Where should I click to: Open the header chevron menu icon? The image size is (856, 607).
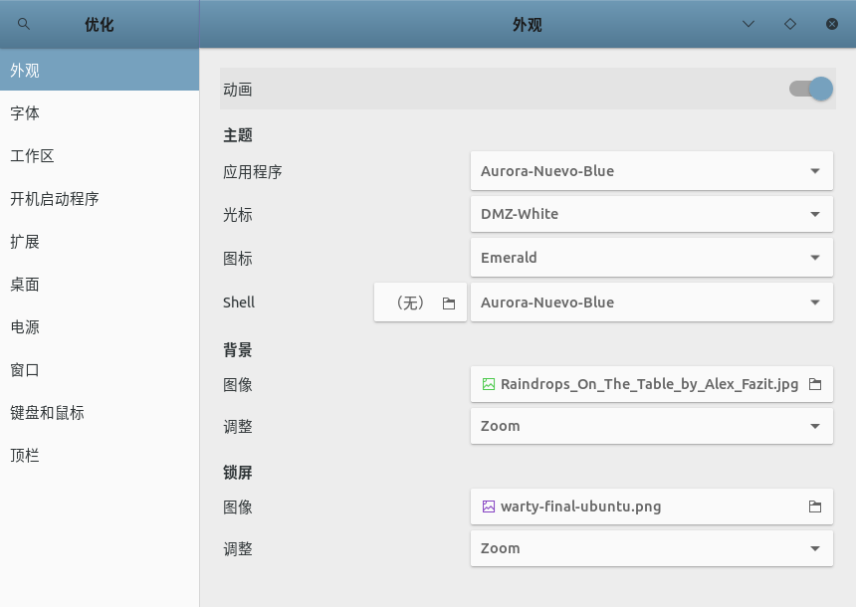[x=749, y=24]
